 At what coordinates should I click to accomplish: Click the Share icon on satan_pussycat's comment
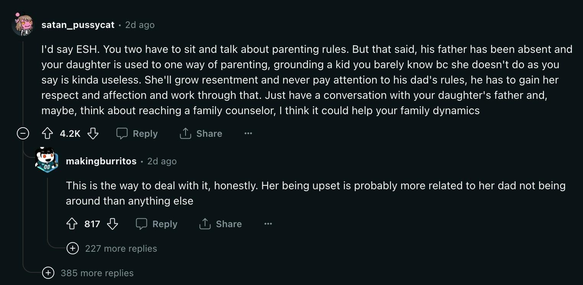(185, 133)
